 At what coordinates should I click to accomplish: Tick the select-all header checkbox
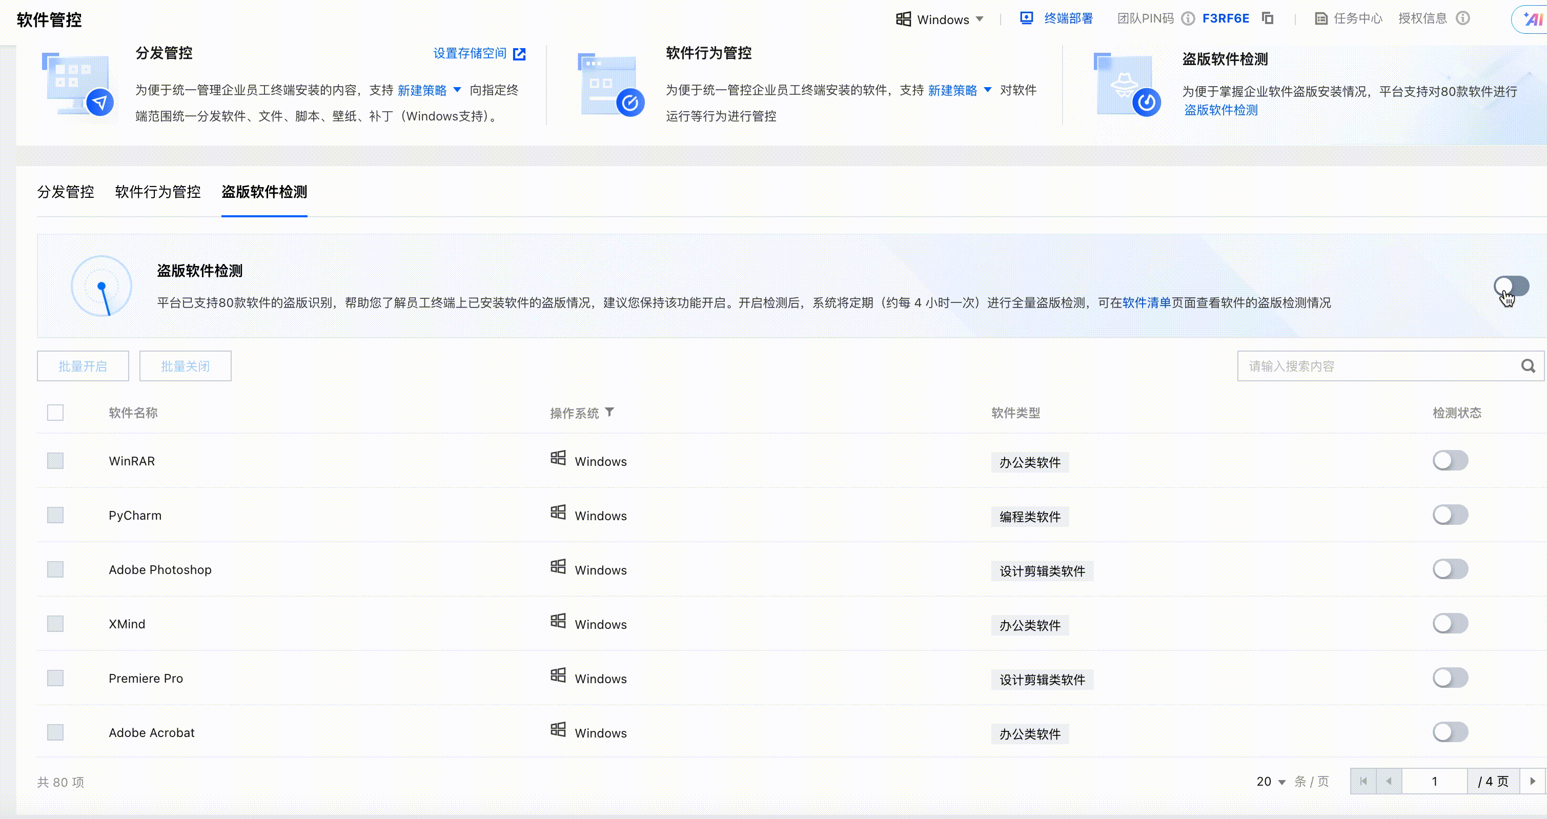click(x=55, y=413)
